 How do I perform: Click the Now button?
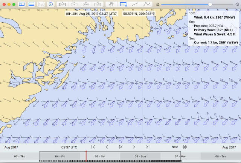(175, 147)
